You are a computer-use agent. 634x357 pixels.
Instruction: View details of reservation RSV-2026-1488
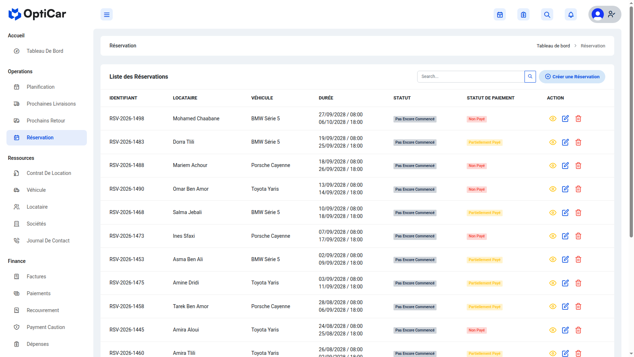tap(553, 166)
